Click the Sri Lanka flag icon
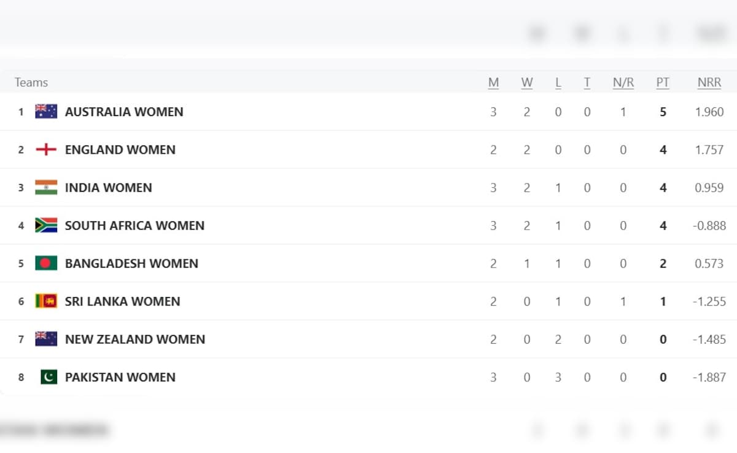737x453 pixels. click(x=46, y=301)
